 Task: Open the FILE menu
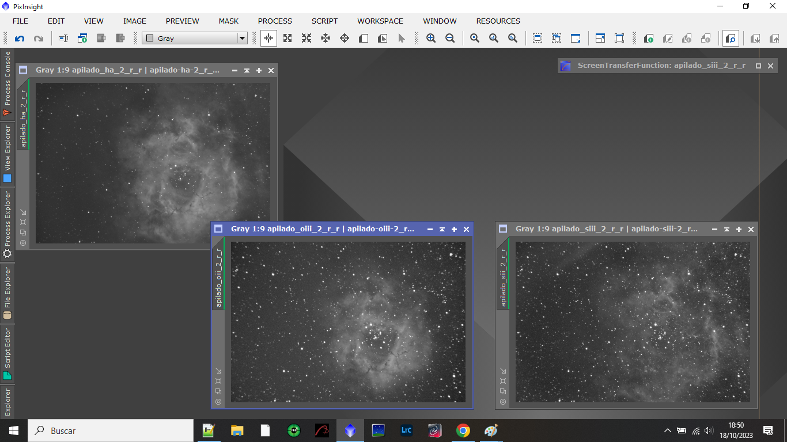20,21
